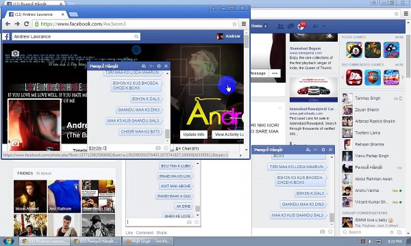Click the search magnifier in the Facebook search box
The width and height of the screenshot is (411, 246).
[136, 37]
